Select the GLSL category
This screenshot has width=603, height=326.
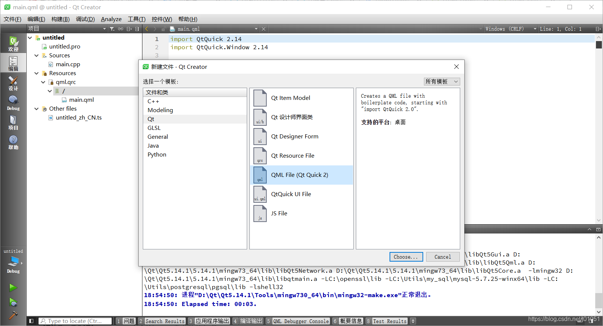pos(195,128)
